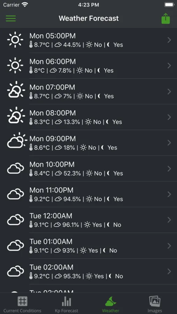Expand the Mon 08:00PM row chevron
The image size is (177, 314).
(169, 117)
